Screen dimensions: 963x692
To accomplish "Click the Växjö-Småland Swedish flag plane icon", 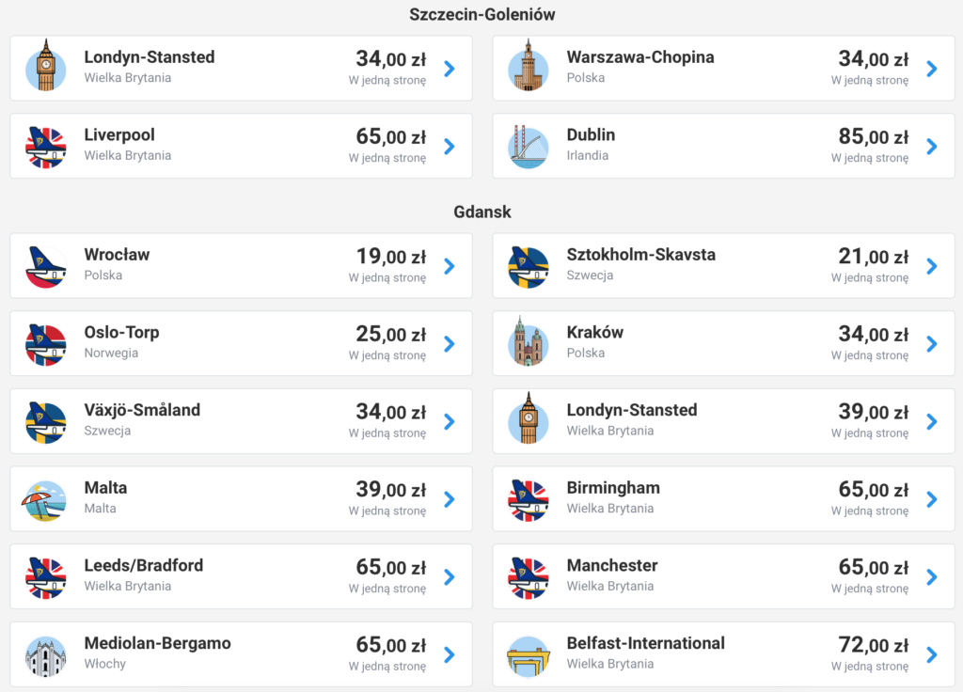I will click(x=45, y=421).
